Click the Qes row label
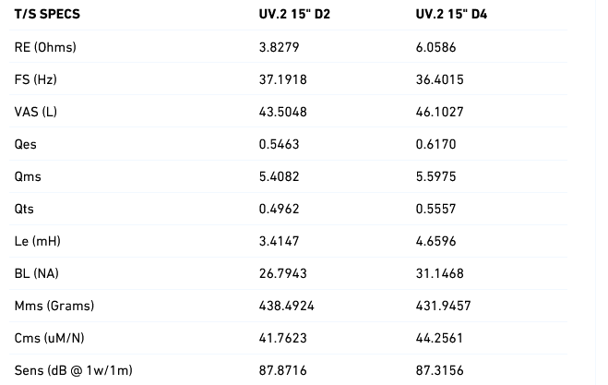 click(x=26, y=144)
